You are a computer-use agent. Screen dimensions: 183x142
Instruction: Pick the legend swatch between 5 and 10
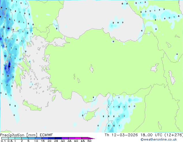click(32, 139)
